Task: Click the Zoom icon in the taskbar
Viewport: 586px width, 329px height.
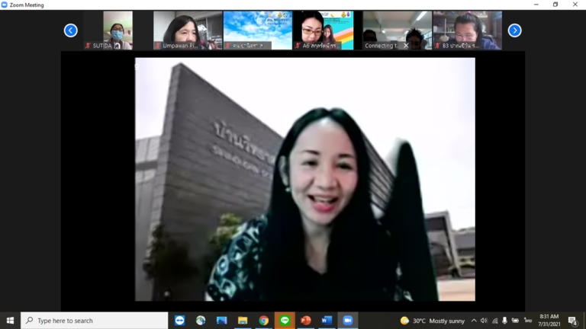Action: (348, 321)
